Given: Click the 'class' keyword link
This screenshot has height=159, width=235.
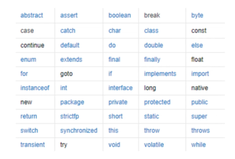Looking at the screenshot, I should [x=151, y=31].
